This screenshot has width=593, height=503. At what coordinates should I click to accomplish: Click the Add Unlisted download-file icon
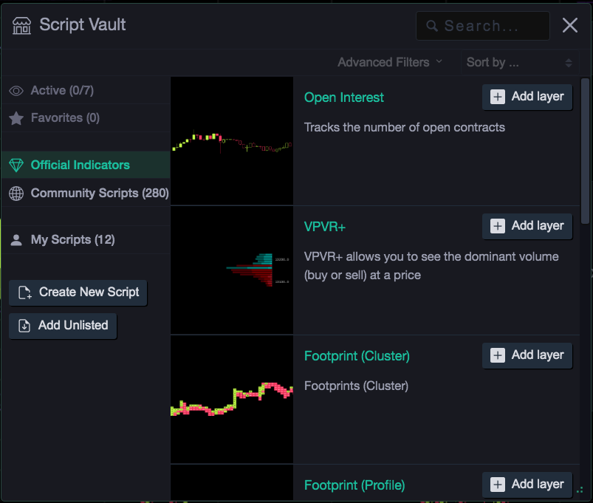(24, 325)
